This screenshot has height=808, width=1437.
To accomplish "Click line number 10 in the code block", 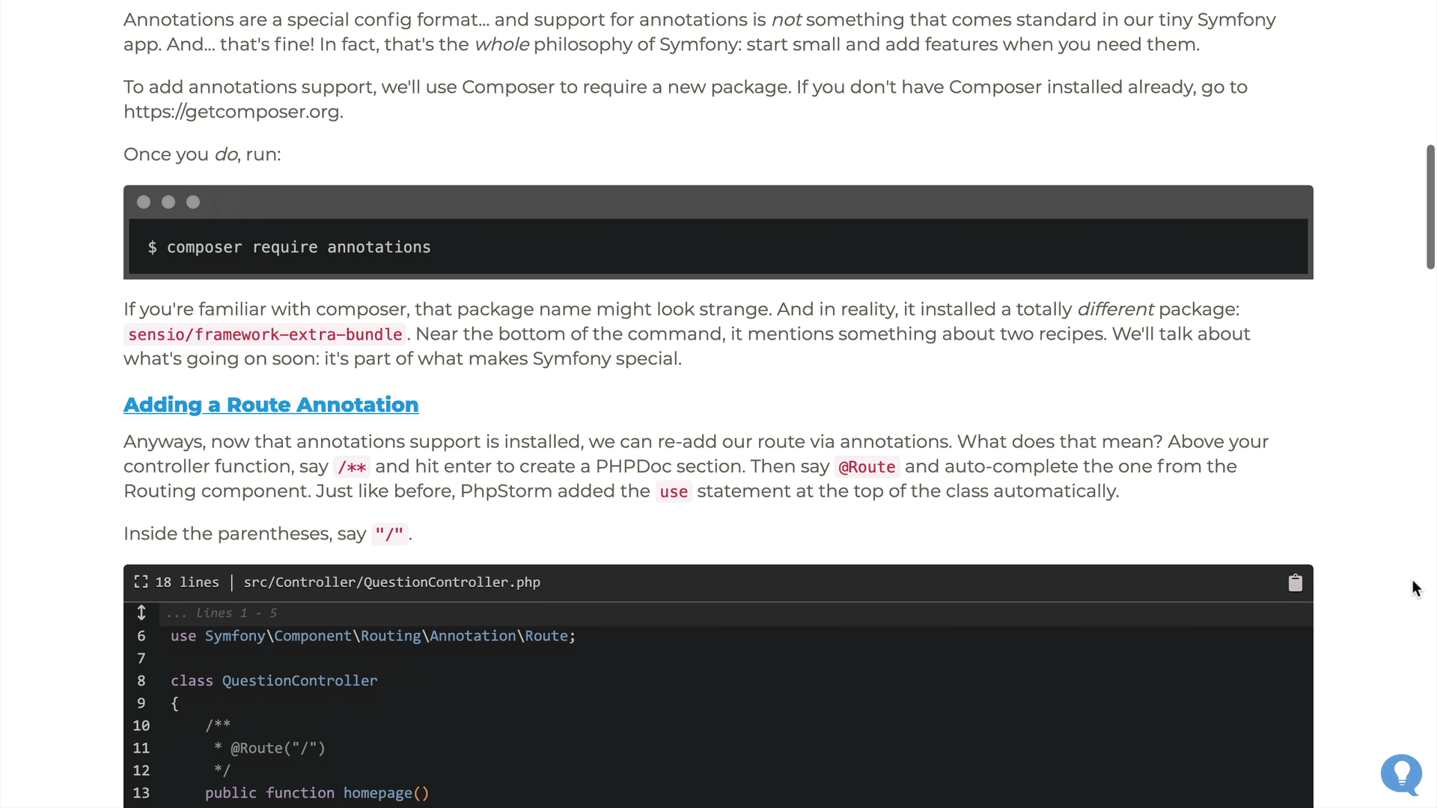I will point(141,725).
